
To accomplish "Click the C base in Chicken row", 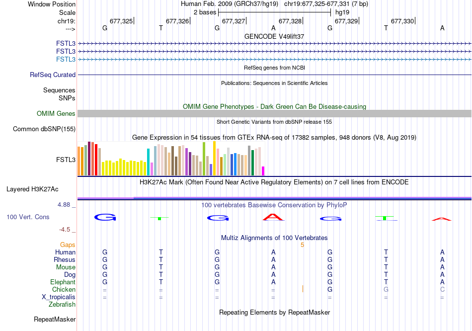I will point(442,289).
